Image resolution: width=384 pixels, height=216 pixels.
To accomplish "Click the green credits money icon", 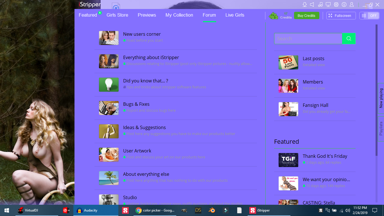I will pos(273,16).
